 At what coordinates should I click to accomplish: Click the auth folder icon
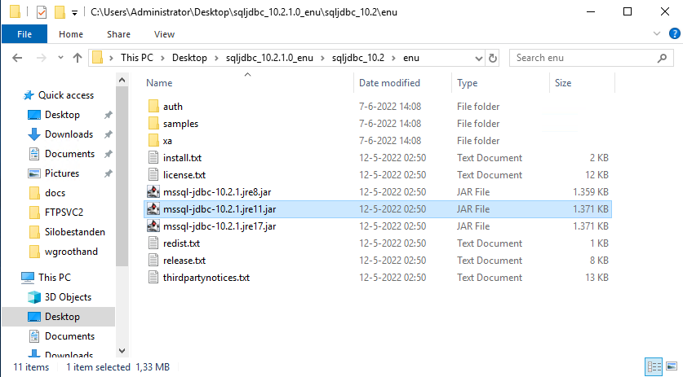click(153, 107)
